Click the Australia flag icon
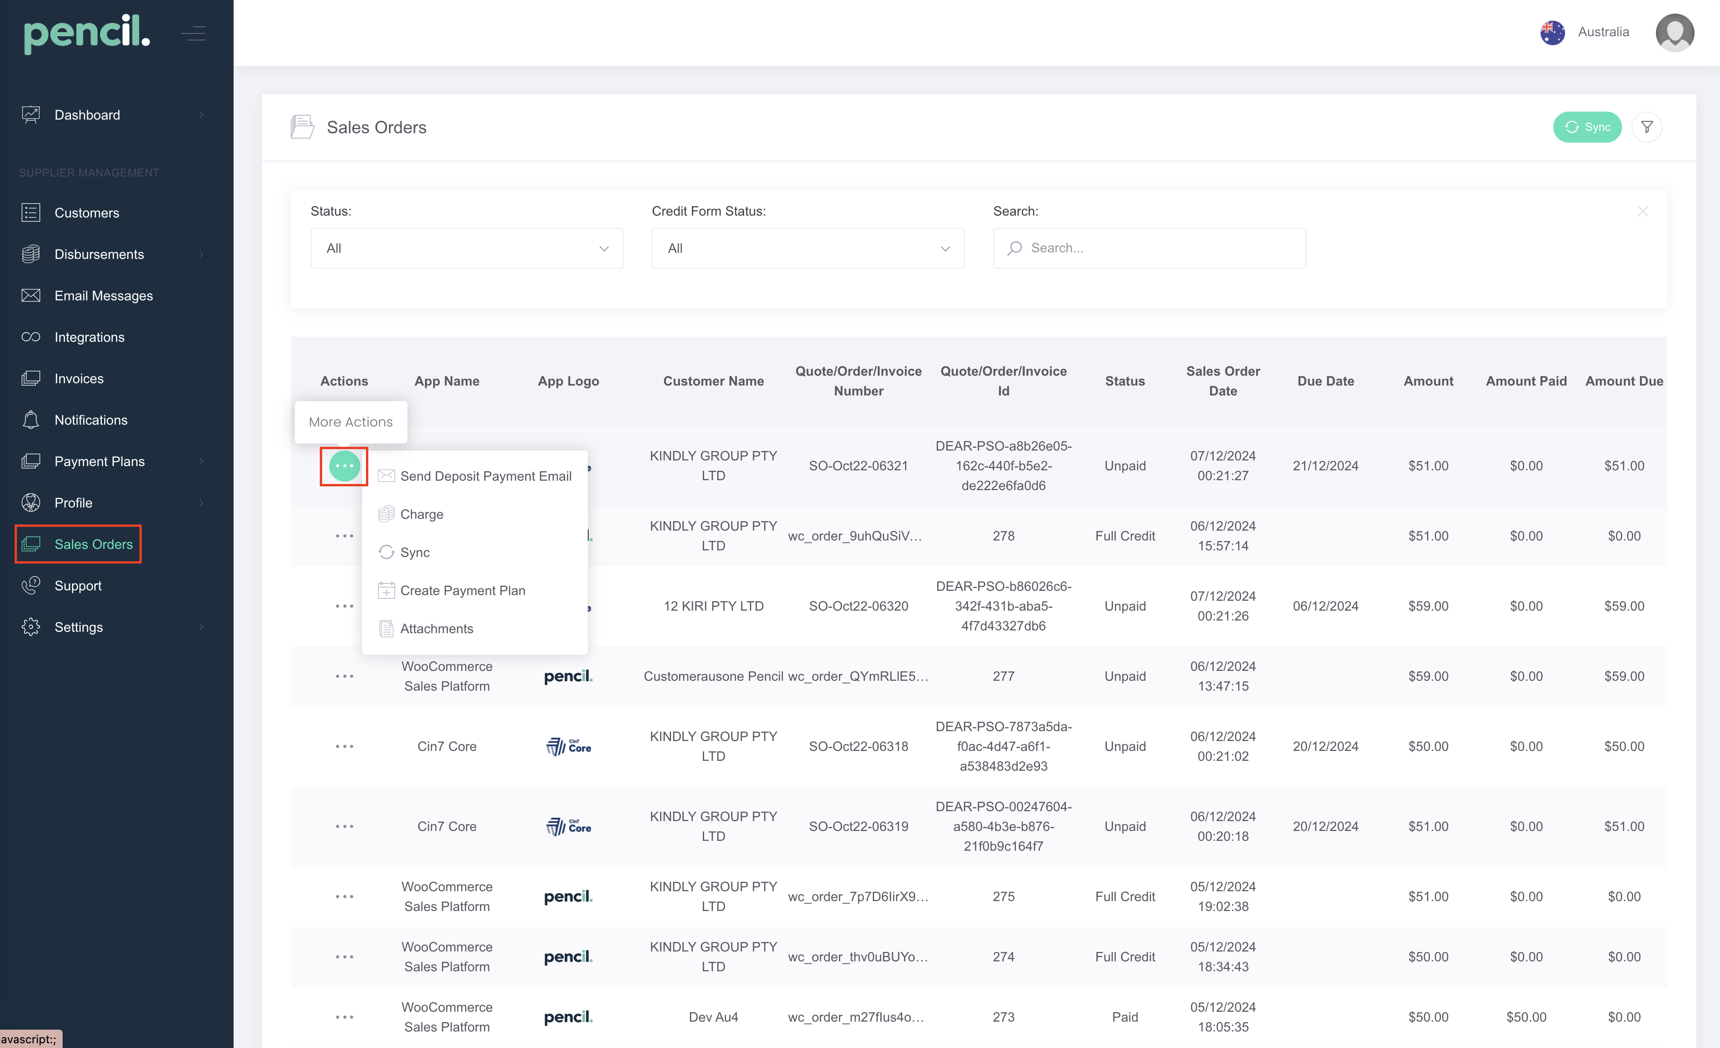The image size is (1720, 1048). (x=1552, y=32)
